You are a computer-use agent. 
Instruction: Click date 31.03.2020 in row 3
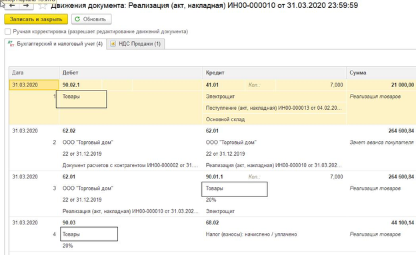(x=25, y=176)
